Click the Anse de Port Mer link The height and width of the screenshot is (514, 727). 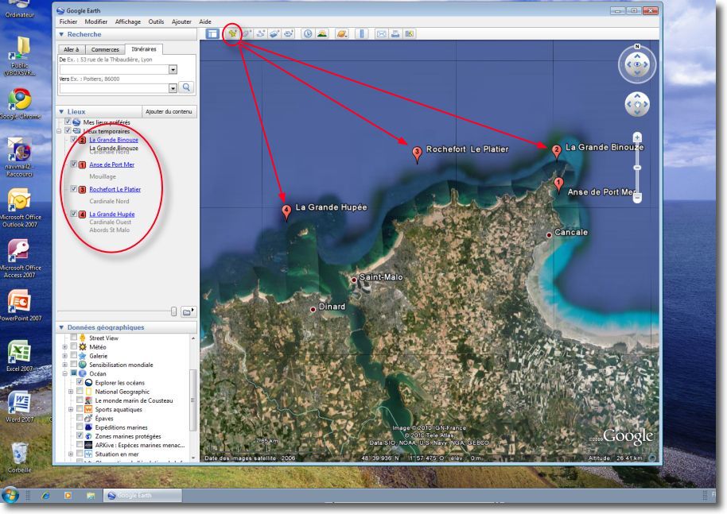coord(111,164)
